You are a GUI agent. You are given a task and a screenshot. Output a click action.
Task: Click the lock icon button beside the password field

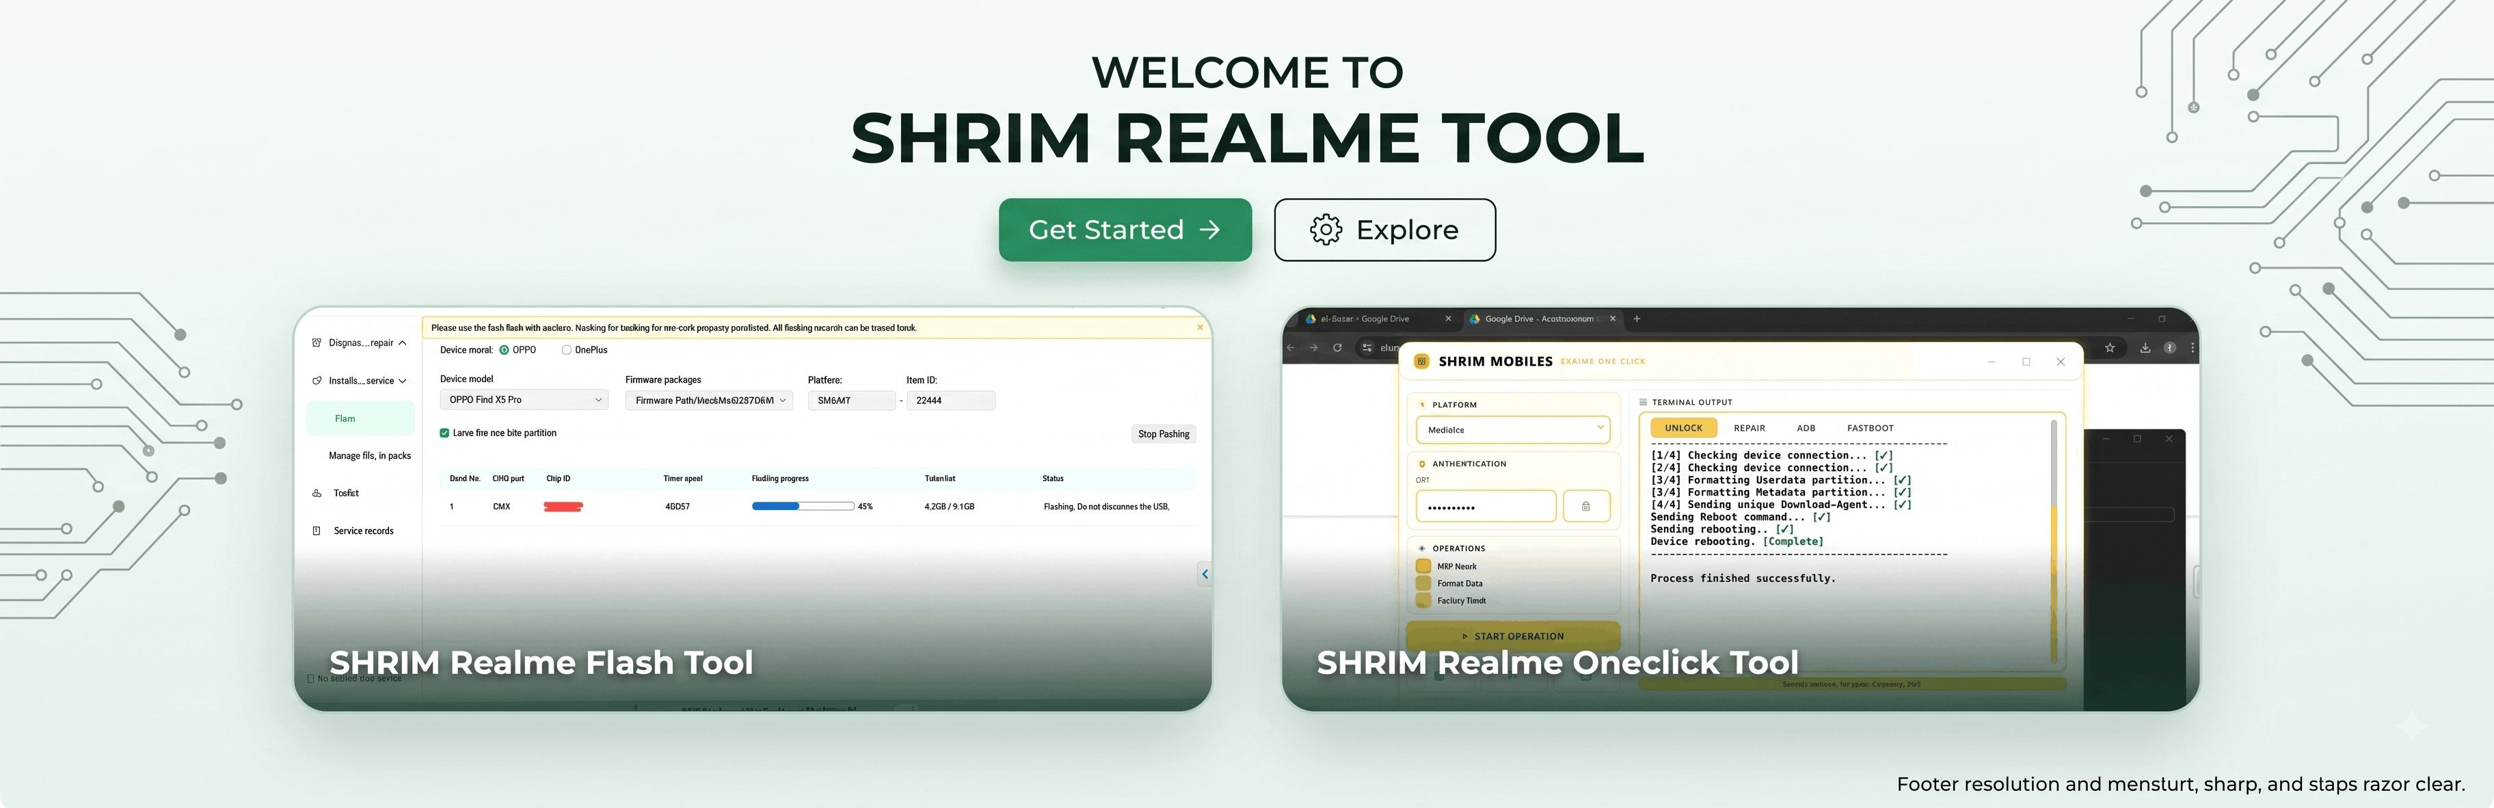point(1586,506)
